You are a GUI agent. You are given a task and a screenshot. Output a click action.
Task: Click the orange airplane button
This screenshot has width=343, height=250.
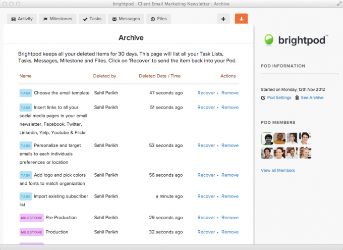(x=241, y=19)
